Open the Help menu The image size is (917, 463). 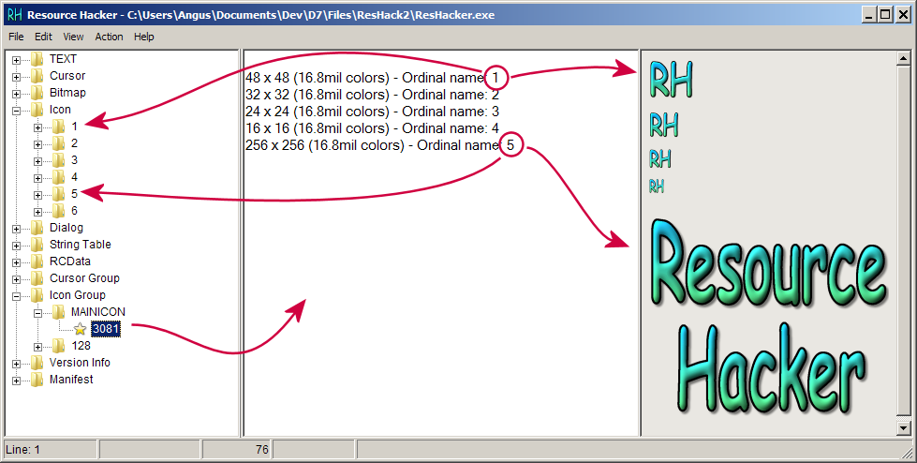pyautogui.click(x=143, y=37)
